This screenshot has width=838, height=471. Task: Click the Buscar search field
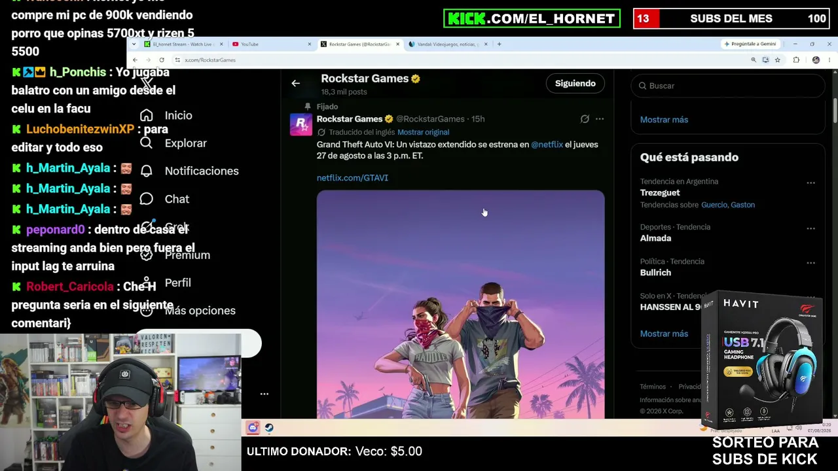(728, 86)
